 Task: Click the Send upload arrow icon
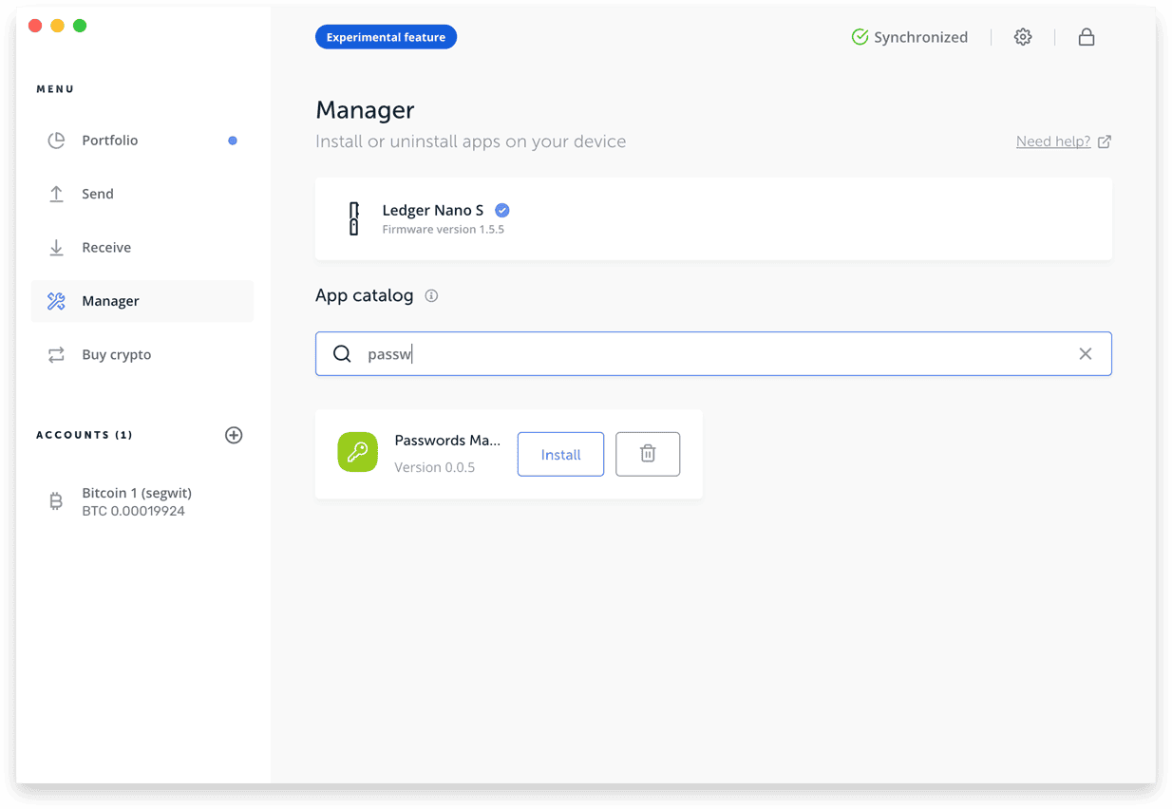coord(56,194)
